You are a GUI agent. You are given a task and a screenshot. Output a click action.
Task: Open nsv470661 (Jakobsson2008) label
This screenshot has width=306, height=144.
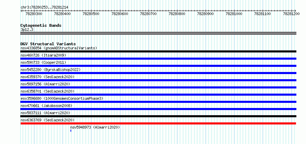pyautogui.click(x=46, y=106)
